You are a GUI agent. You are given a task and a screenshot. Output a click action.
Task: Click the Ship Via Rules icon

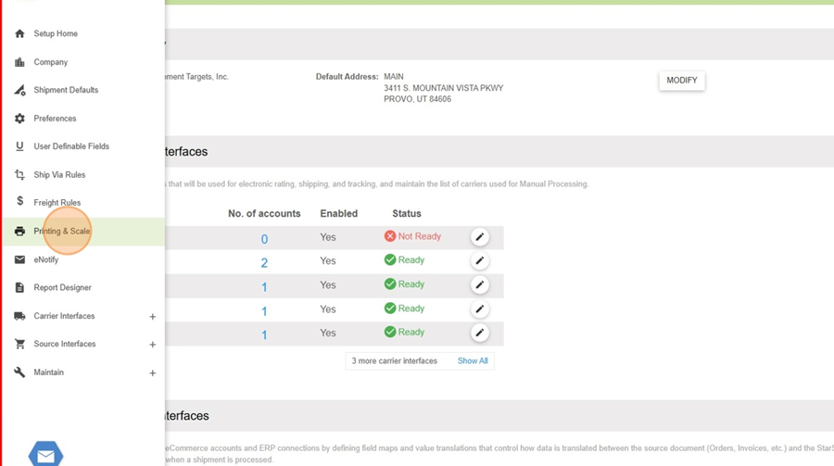(x=19, y=174)
